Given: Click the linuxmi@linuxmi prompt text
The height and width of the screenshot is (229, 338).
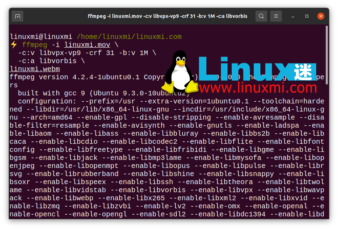Looking at the screenshot, I should [41, 37].
